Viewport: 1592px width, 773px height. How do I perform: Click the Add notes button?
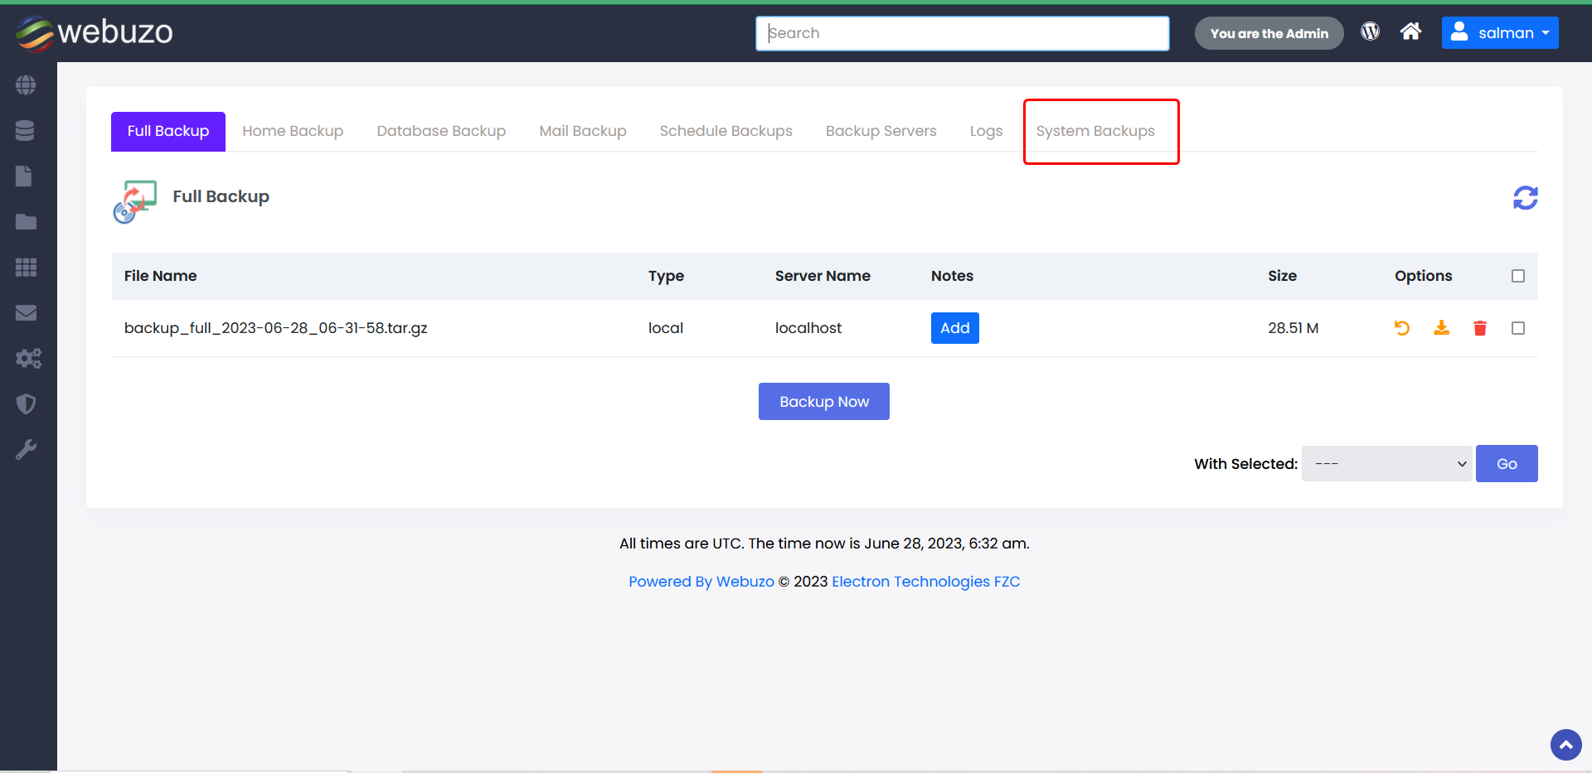(x=954, y=328)
